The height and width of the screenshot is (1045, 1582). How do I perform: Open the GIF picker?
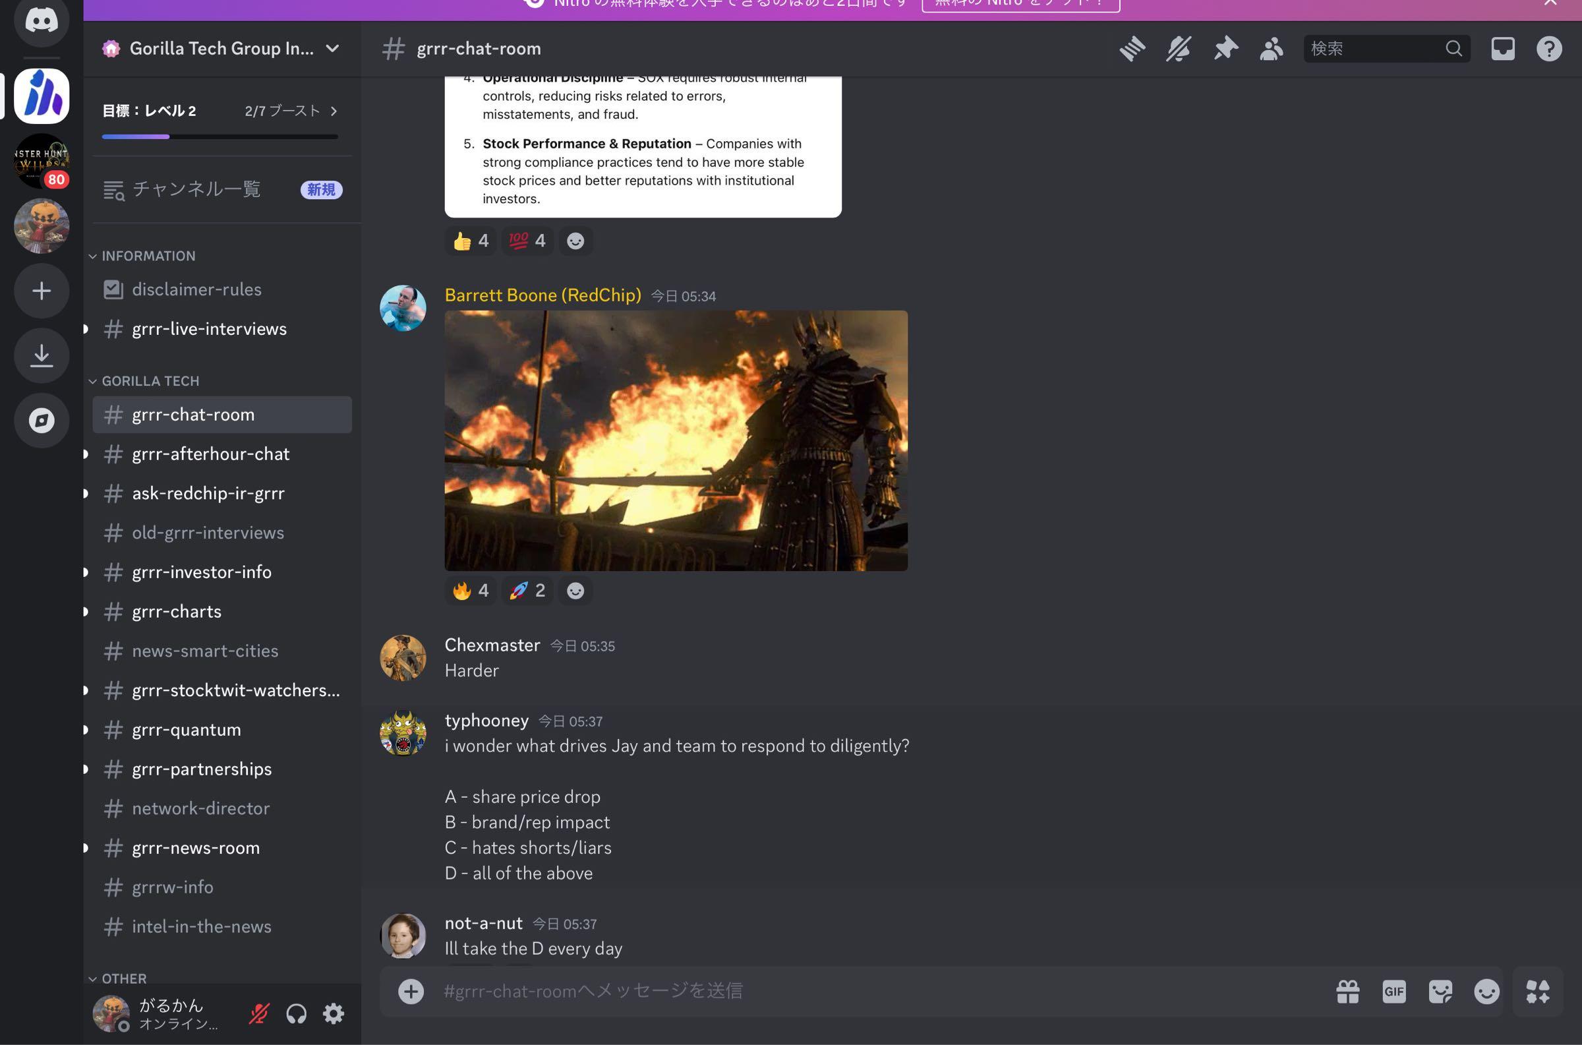coord(1393,991)
